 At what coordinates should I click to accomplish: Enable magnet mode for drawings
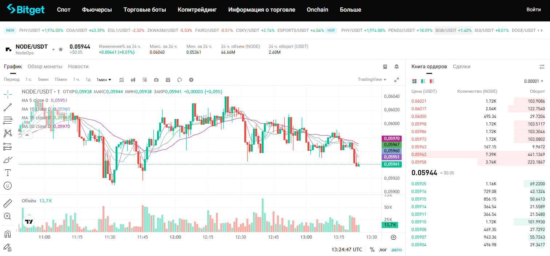(8, 234)
